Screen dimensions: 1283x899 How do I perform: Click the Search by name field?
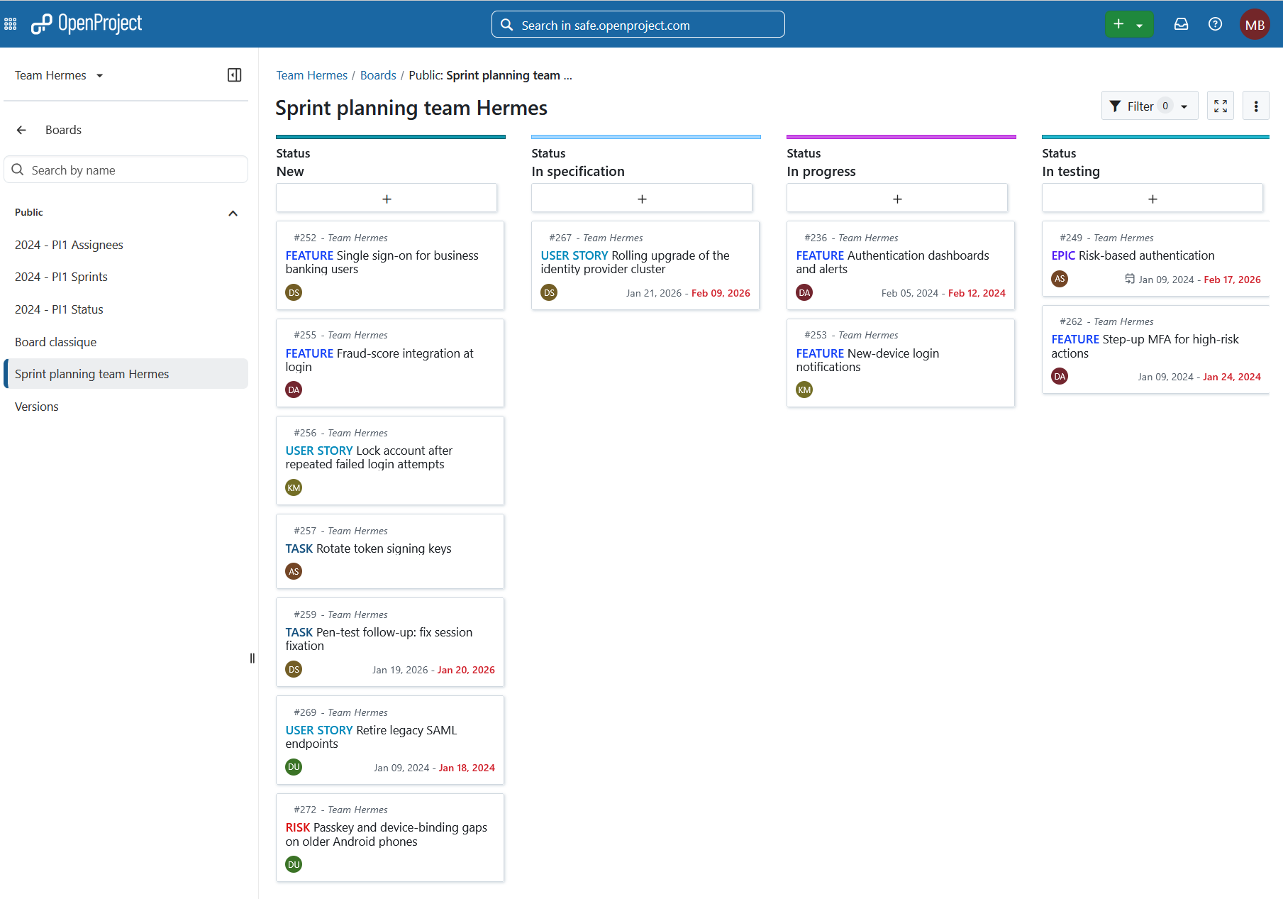126,170
